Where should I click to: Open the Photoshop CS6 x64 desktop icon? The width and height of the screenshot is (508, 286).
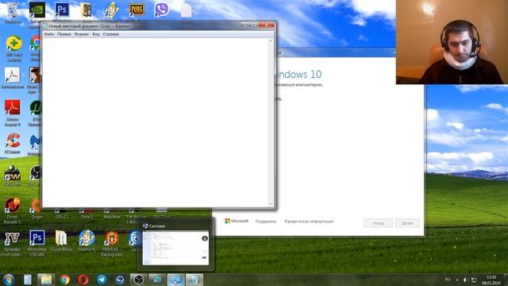tap(37, 243)
